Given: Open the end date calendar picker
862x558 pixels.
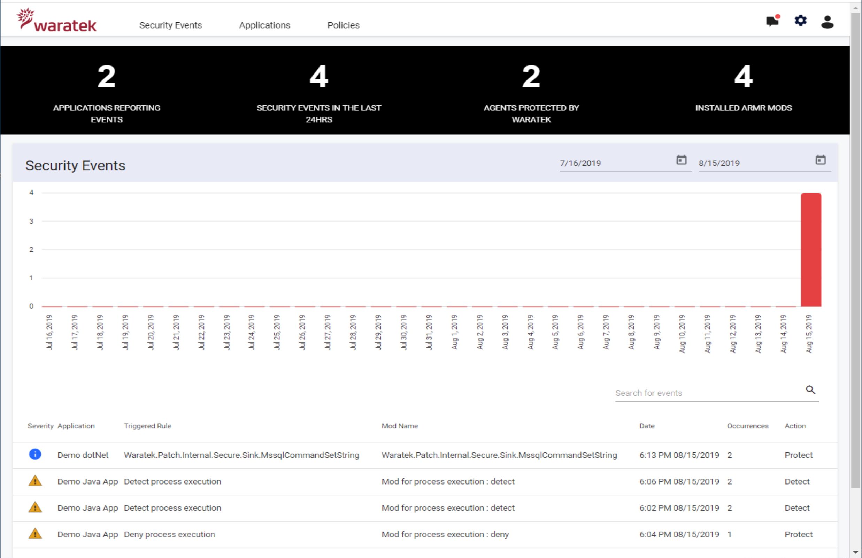Looking at the screenshot, I should pyautogui.click(x=820, y=160).
